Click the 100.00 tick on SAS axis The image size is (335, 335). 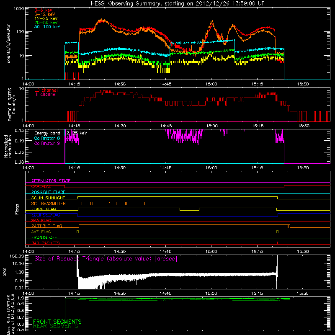[x=17, y=256]
